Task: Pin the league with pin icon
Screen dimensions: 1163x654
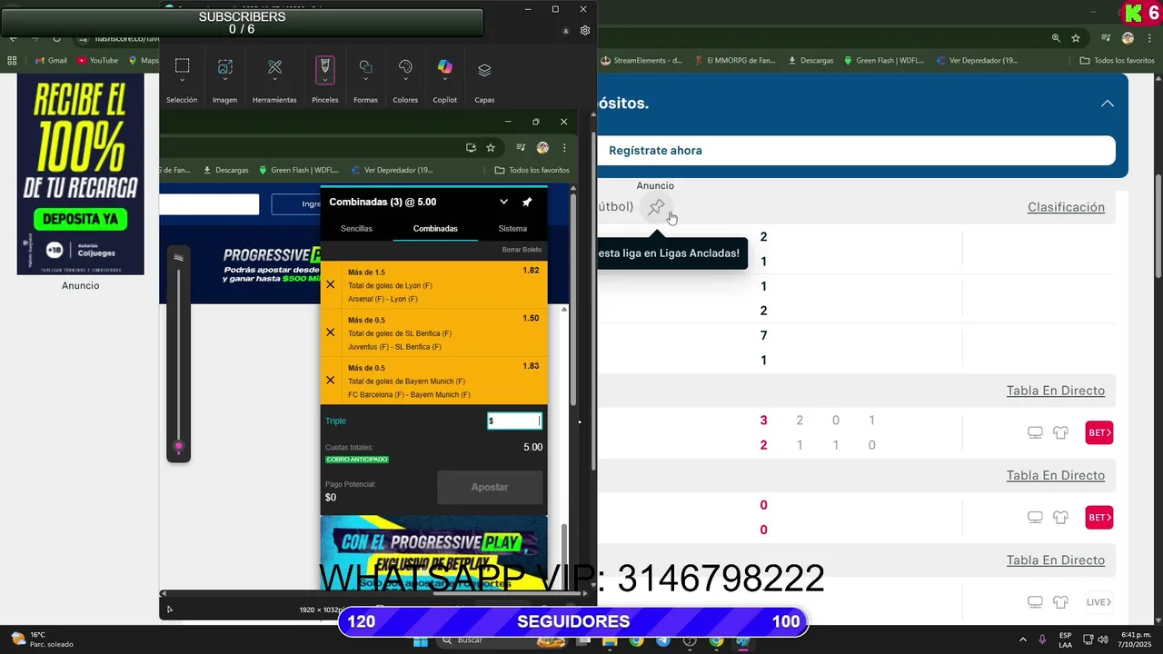Action: [x=656, y=207]
